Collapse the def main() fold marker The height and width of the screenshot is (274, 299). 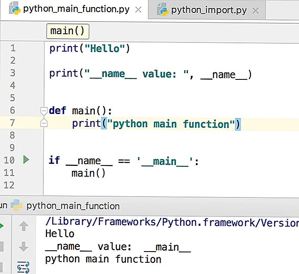tap(44, 111)
